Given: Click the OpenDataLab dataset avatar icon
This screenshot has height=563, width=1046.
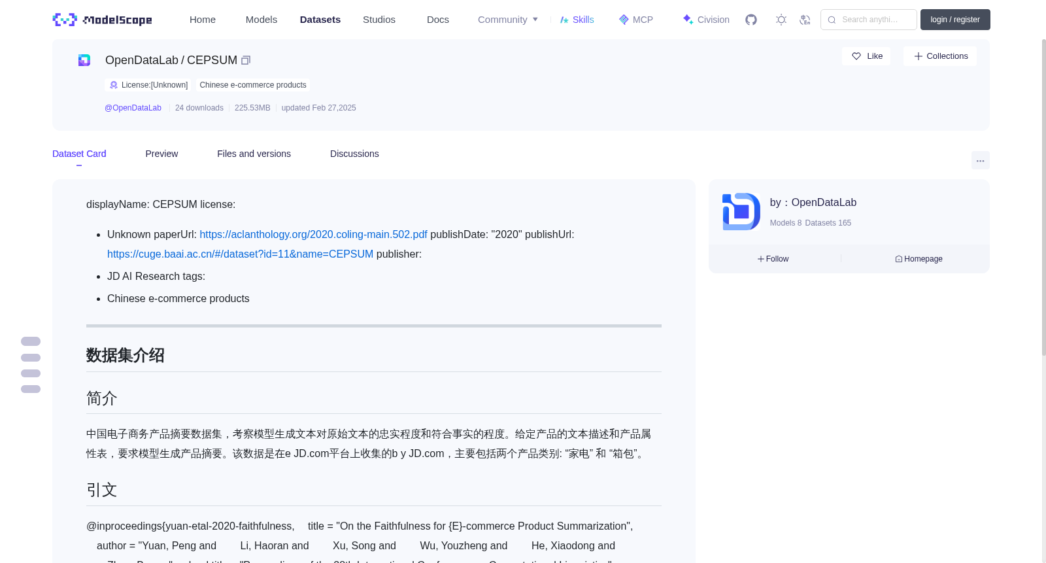Looking at the screenshot, I should tap(84, 60).
